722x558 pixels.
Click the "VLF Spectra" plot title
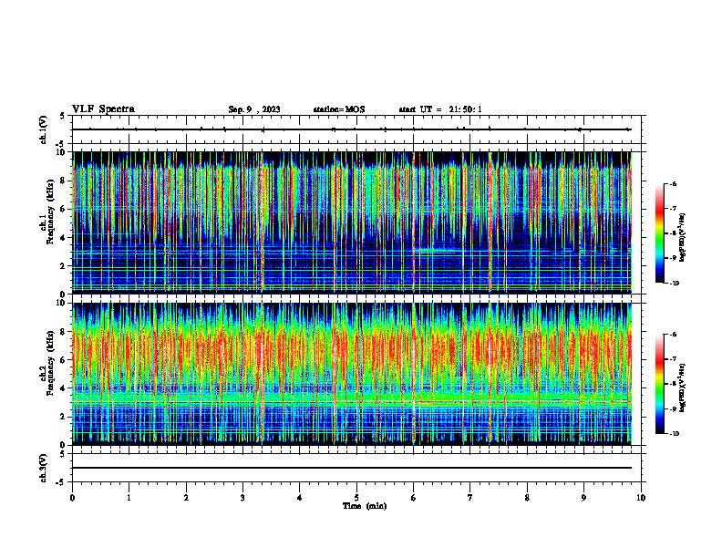click(x=103, y=109)
